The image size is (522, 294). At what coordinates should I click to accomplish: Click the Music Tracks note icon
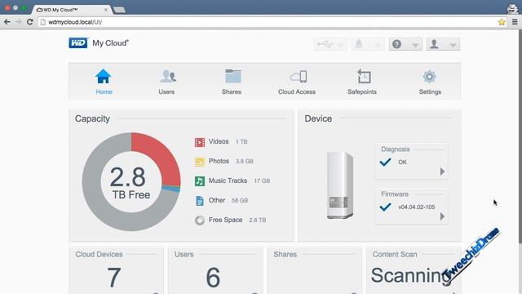[200, 181]
